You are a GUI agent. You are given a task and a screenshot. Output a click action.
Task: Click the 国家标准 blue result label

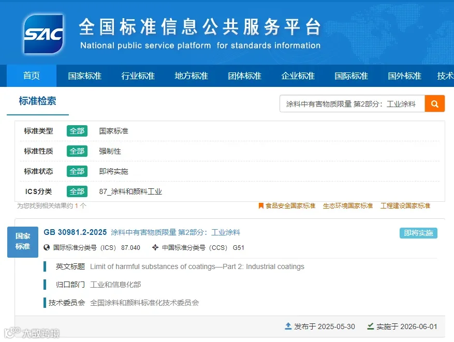(x=23, y=242)
